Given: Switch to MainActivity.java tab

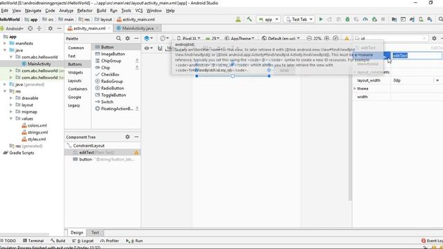Looking at the screenshot, I should [138, 28].
